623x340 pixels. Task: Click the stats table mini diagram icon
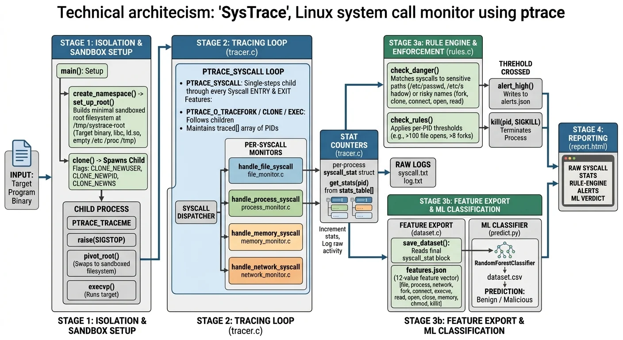tap(349, 208)
